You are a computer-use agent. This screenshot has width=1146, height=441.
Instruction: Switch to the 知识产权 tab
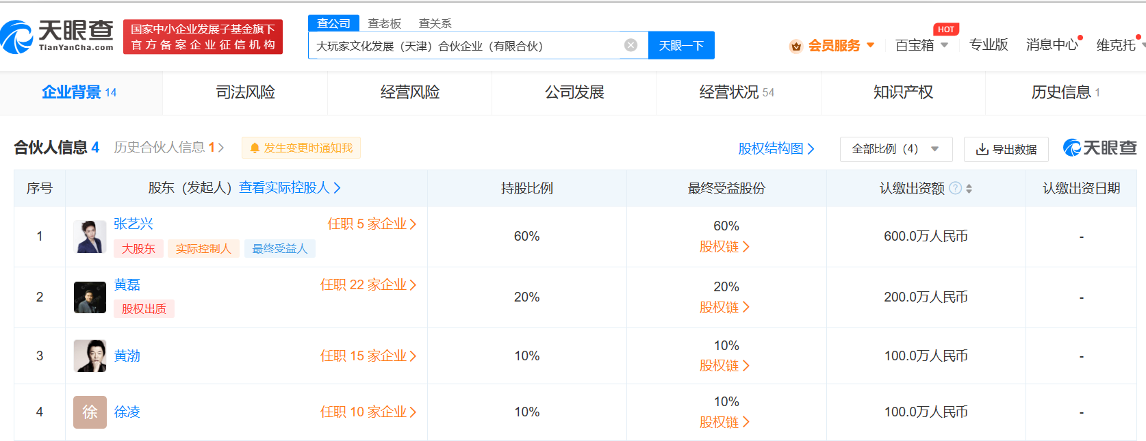pos(903,92)
